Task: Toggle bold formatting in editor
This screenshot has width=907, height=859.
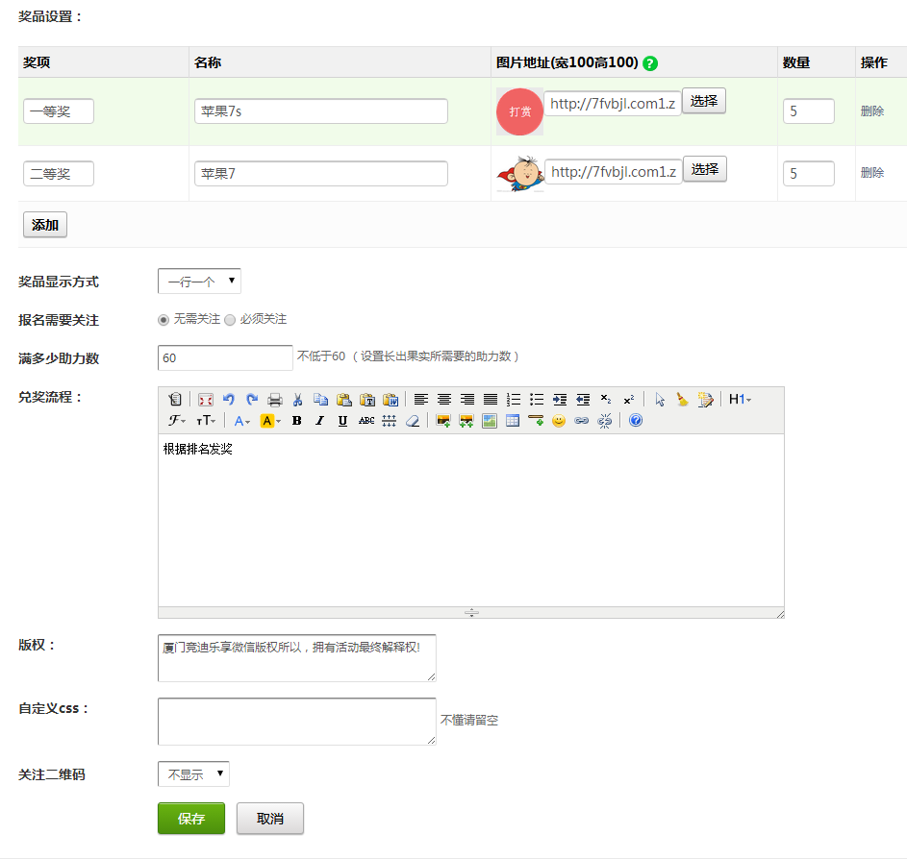Action: pos(297,421)
